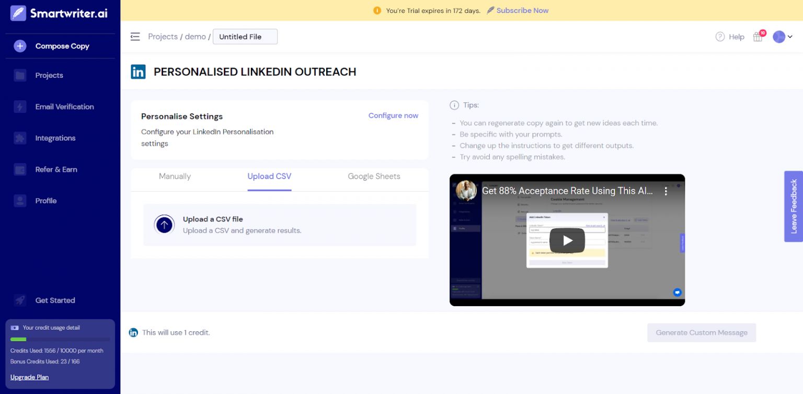This screenshot has width=803, height=394.
Task: Click the Subscribe Now link
Action: click(522, 10)
